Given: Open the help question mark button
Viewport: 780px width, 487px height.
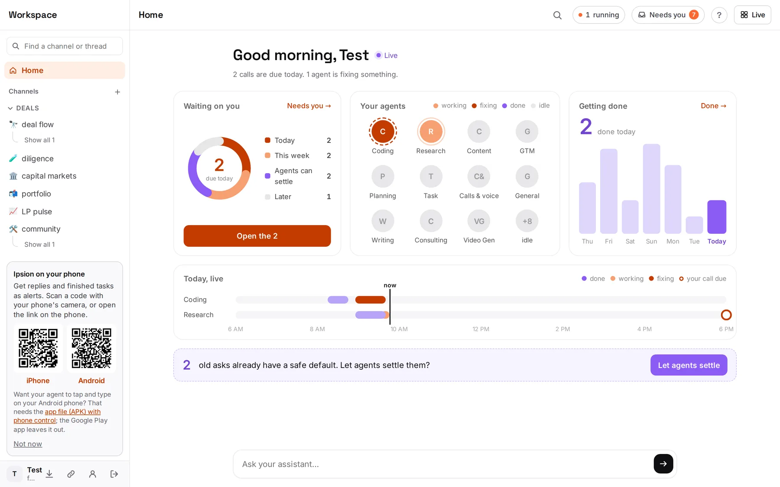Looking at the screenshot, I should click(719, 15).
